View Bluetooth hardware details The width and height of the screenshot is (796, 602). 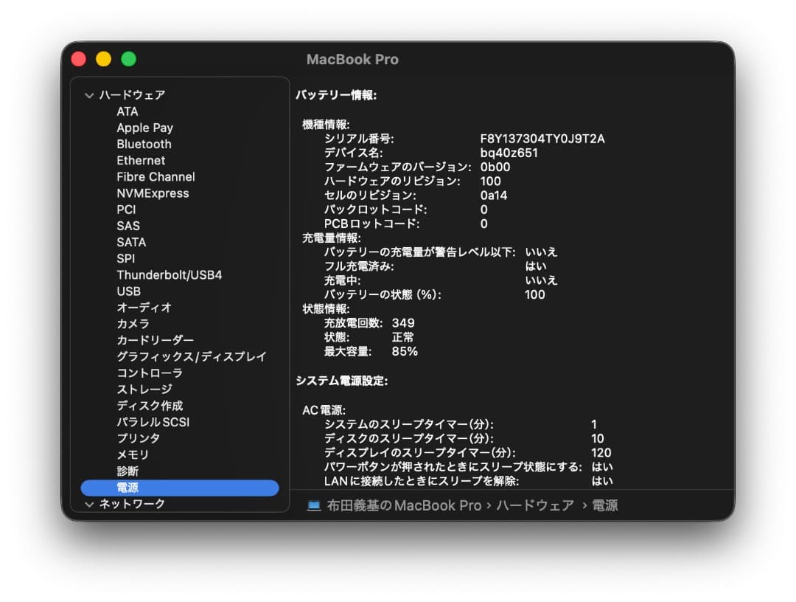point(144,144)
